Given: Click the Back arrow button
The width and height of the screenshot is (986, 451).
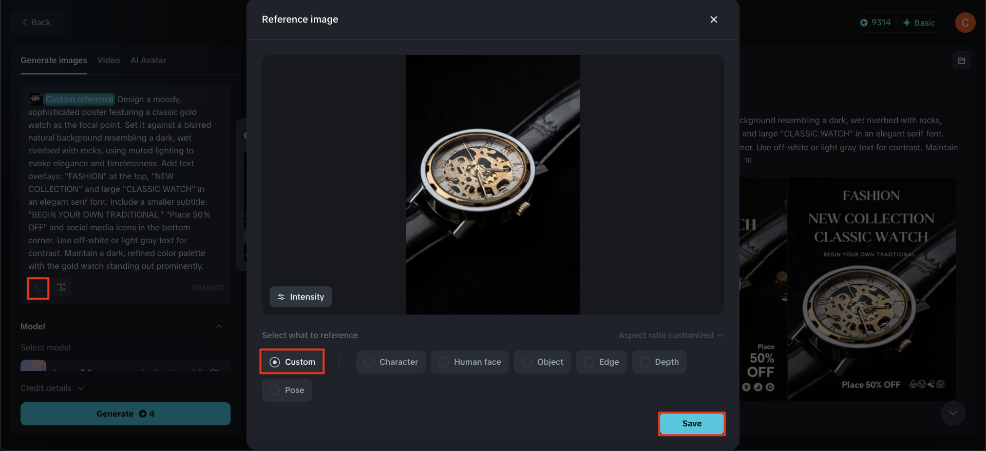Looking at the screenshot, I should (x=36, y=23).
